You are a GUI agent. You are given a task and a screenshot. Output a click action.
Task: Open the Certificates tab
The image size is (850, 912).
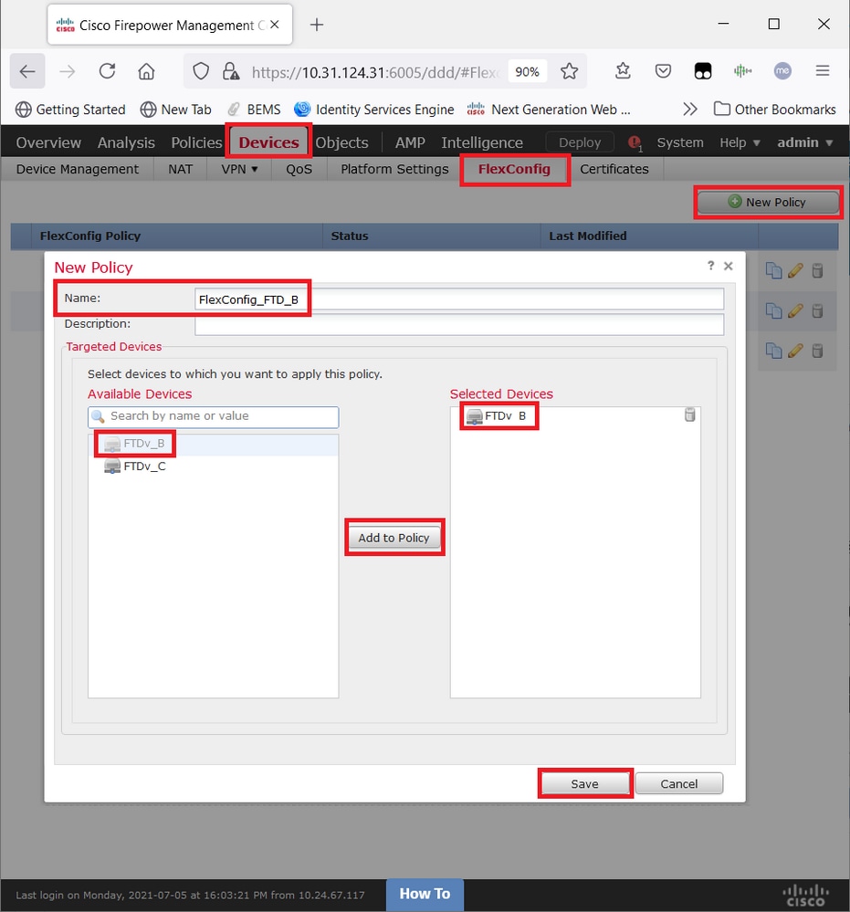(x=614, y=169)
